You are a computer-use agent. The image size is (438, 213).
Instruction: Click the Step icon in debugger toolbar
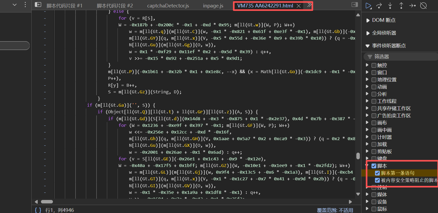412,6
